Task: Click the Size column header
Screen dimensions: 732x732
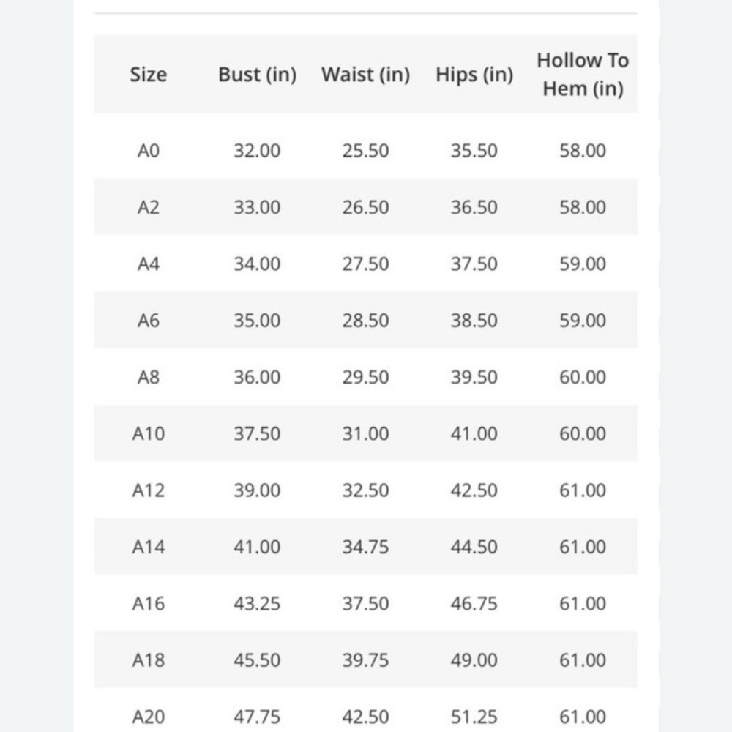Action: [x=148, y=74]
